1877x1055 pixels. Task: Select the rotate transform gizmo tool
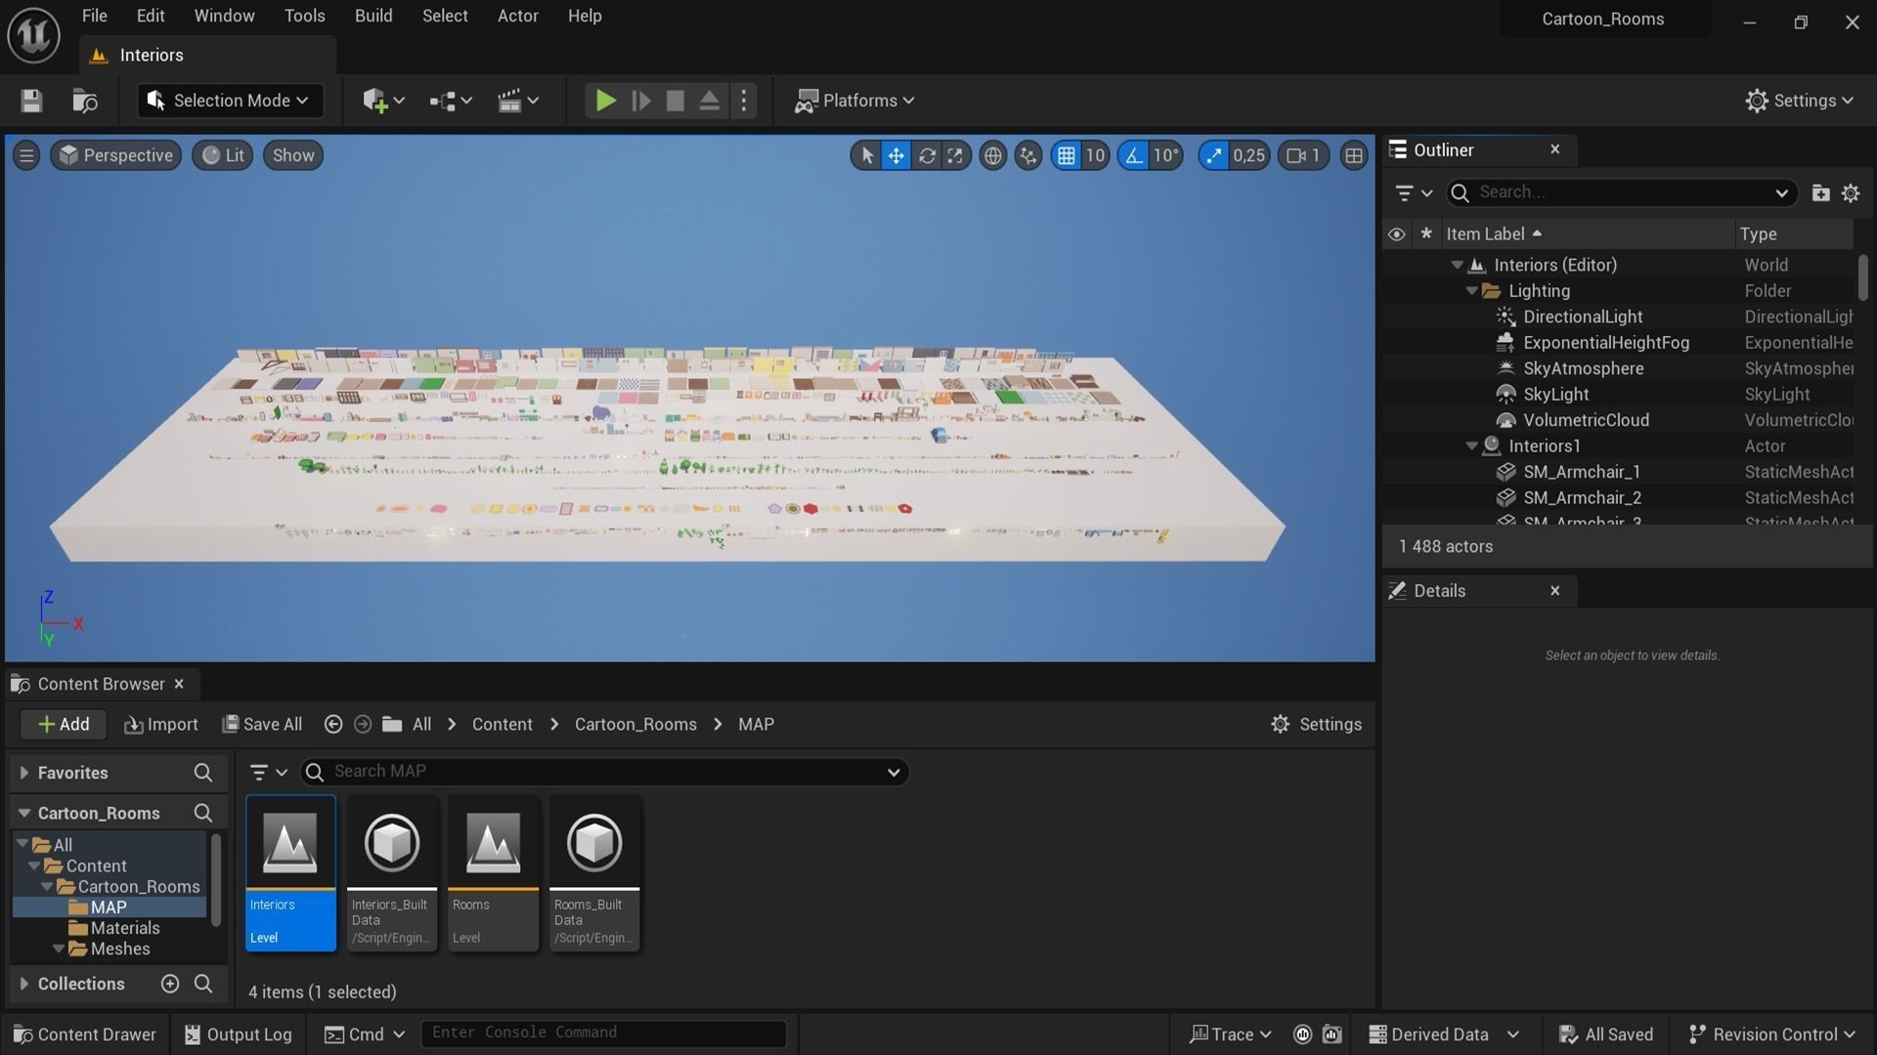(x=926, y=155)
